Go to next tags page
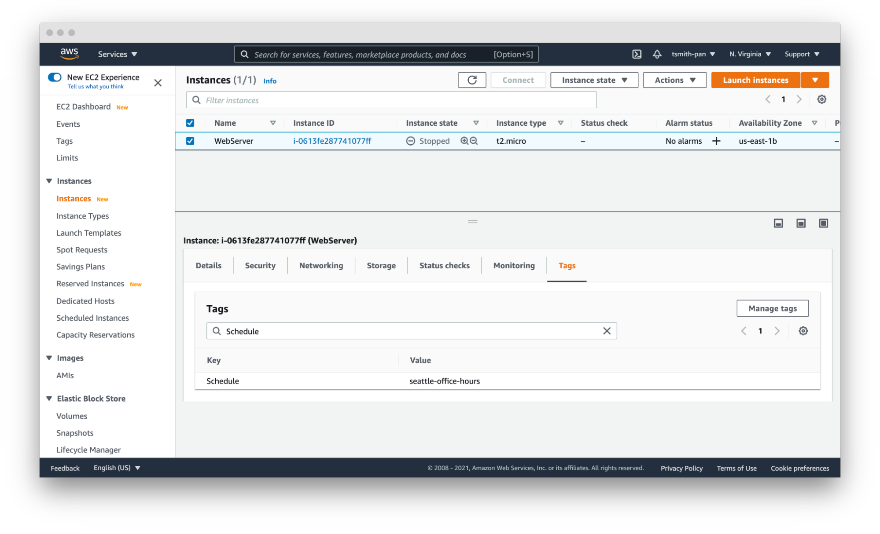This screenshot has width=880, height=534. click(777, 331)
